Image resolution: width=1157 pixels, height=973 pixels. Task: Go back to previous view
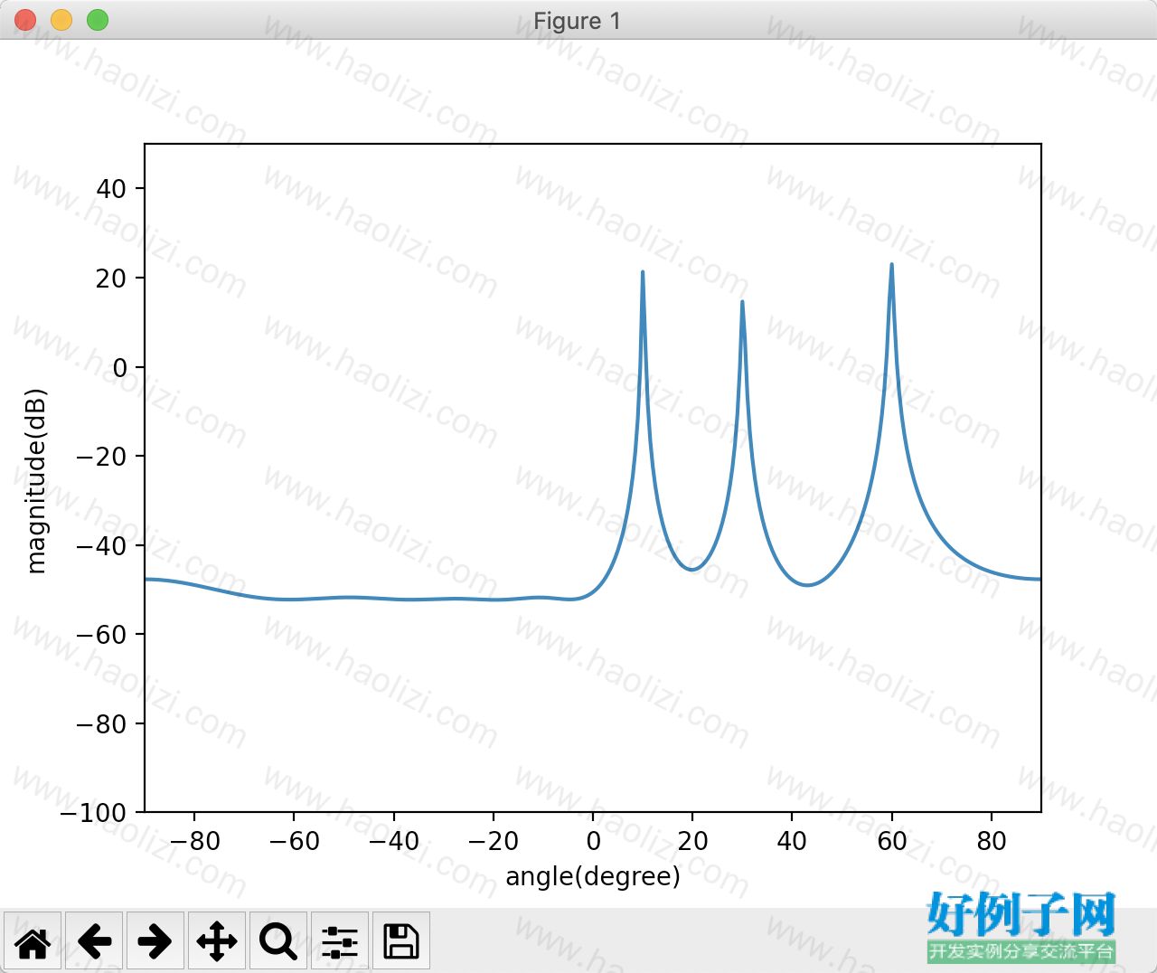(x=94, y=941)
